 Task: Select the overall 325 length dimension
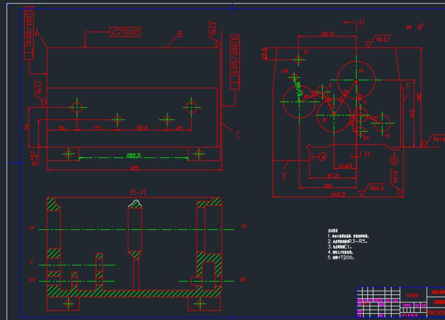tap(134, 168)
